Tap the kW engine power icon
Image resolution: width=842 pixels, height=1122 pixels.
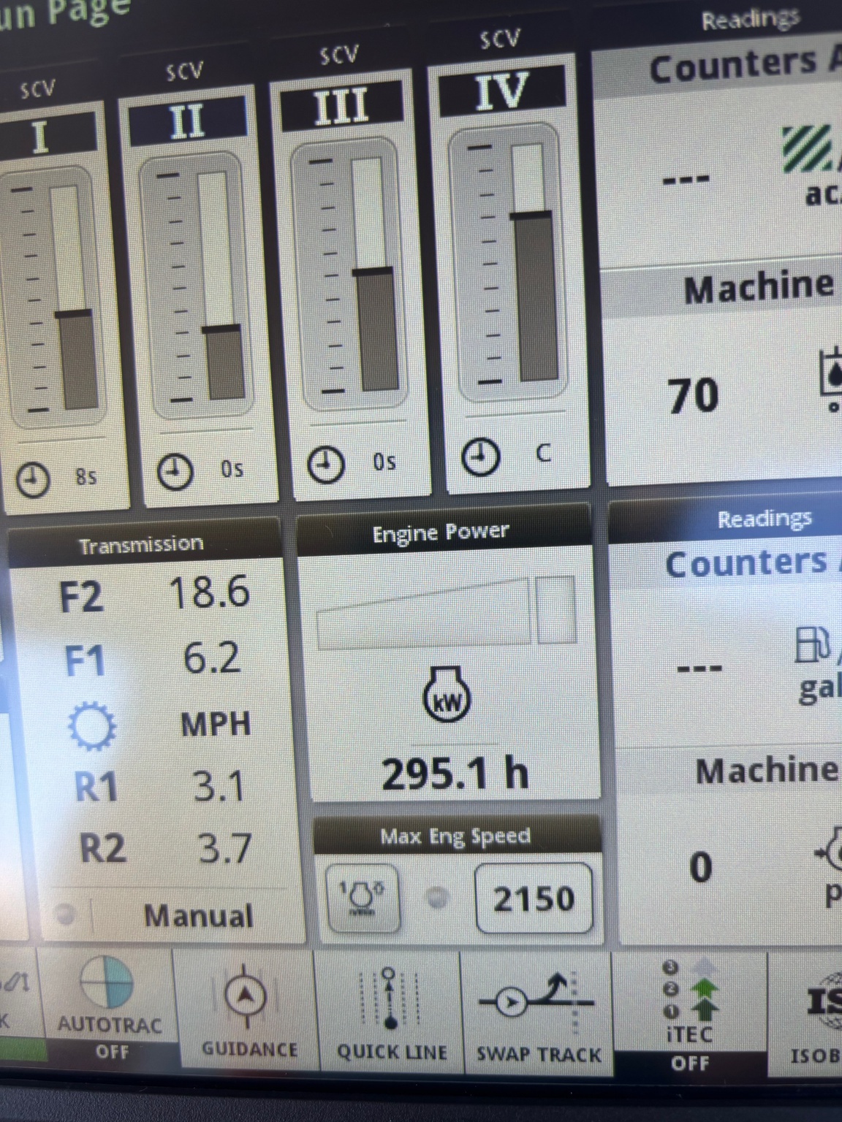click(x=447, y=698)
